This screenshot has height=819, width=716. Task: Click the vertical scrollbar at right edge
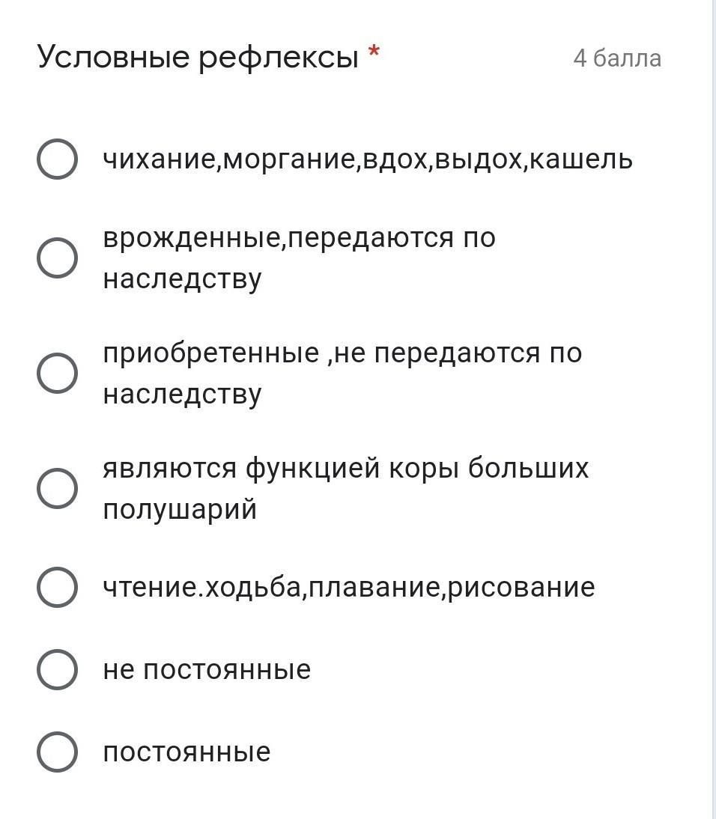[x=713, y=409]
